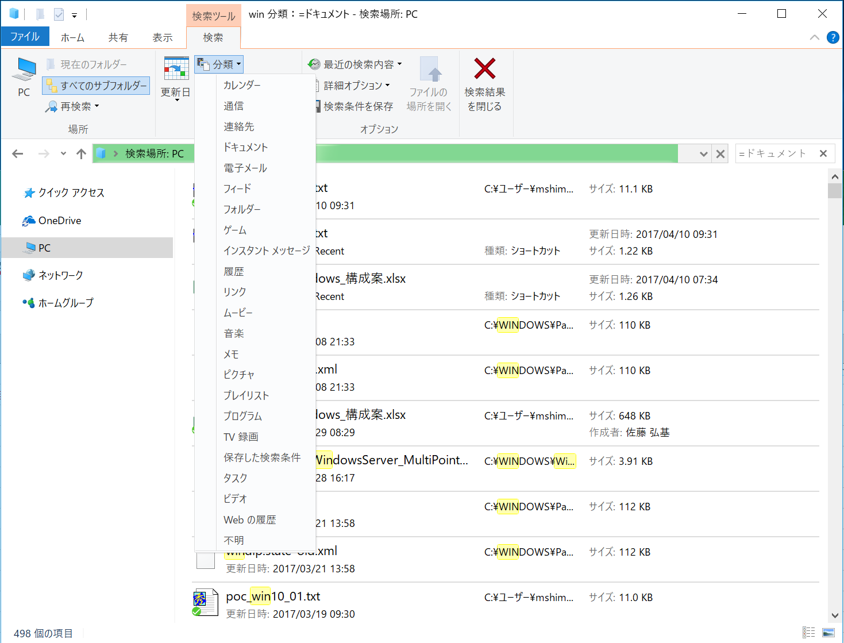The width and height of the screenshot is (844, 643).
Task: Switch to the 共有 ribbon tab
Action: [118, 37]
